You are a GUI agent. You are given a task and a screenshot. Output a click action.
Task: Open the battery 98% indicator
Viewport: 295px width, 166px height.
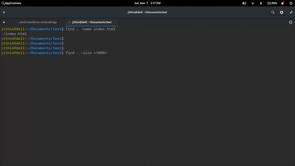(x=272, y=3)
